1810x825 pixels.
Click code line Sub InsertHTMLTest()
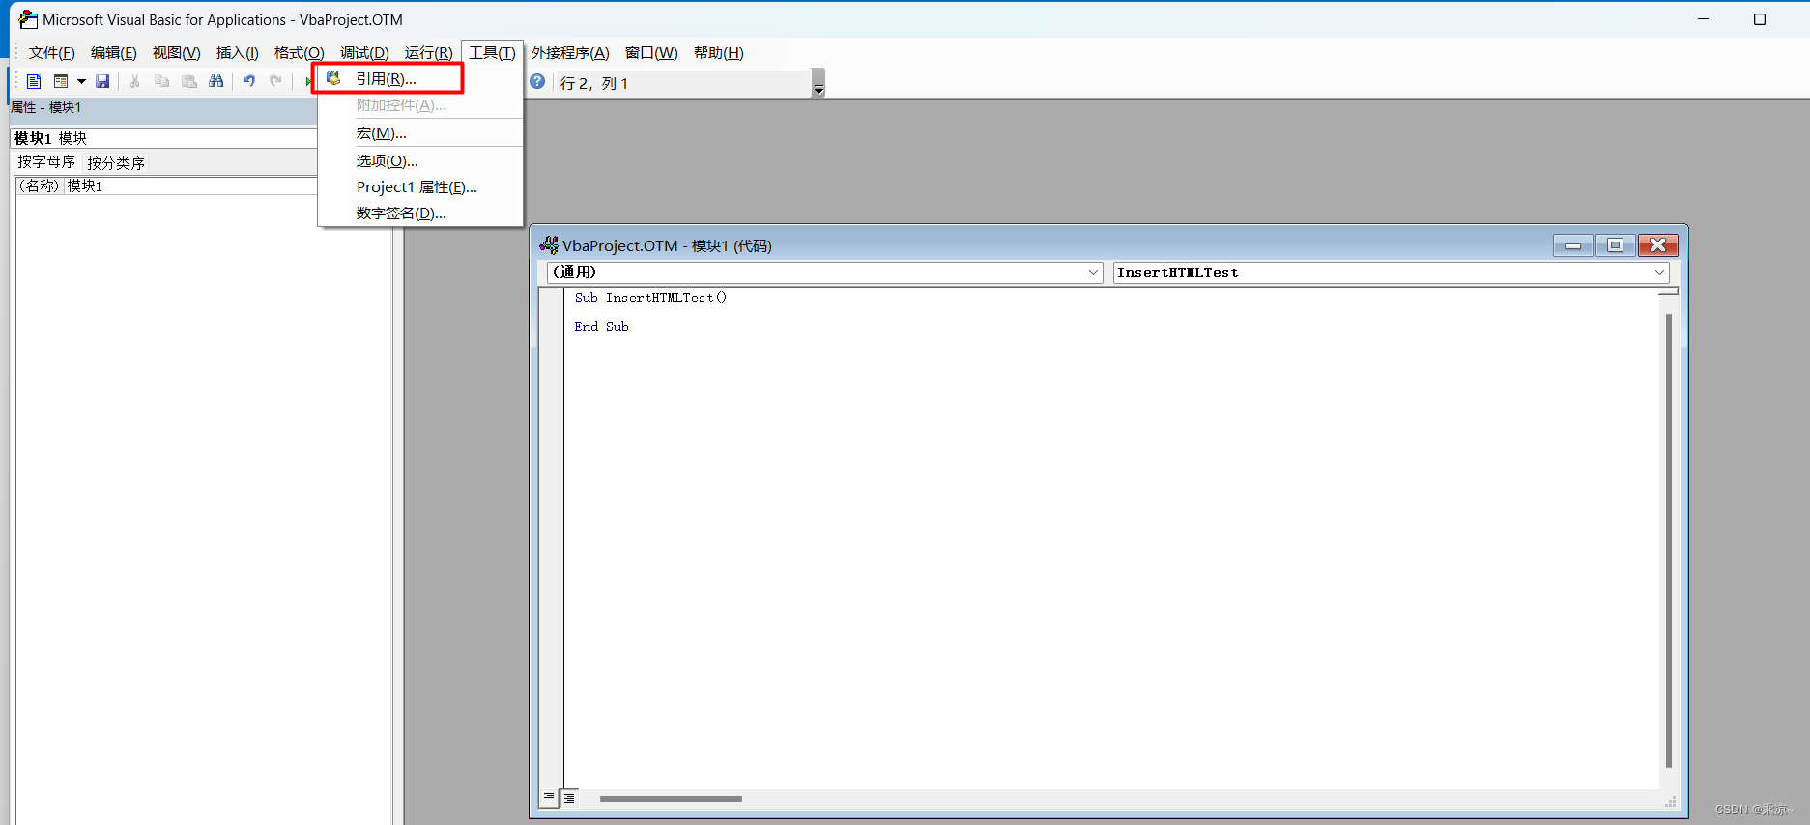650,299
